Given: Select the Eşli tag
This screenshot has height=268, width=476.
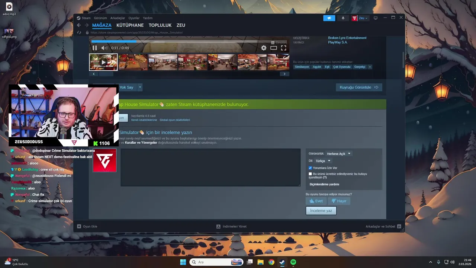Looking at the screenshot, I should [327, 67].
